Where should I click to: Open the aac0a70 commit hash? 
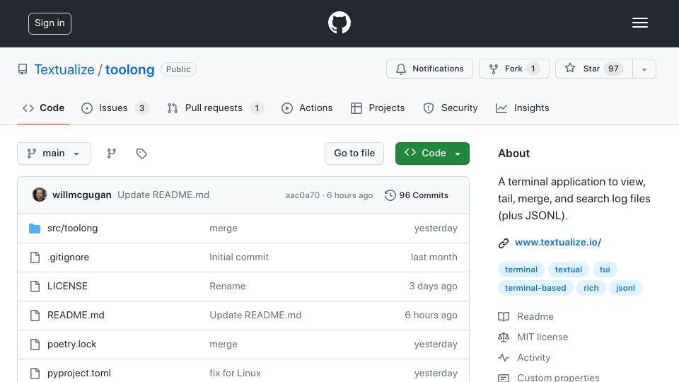302,195
